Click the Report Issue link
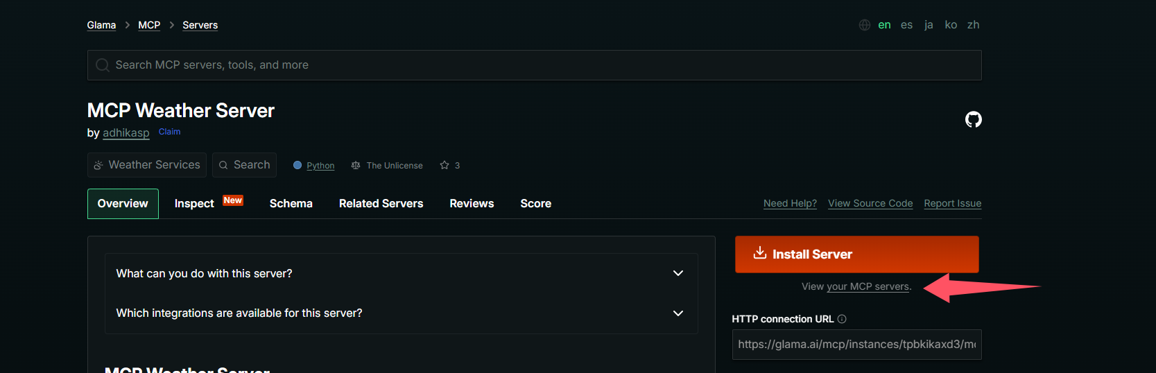The height and width of the screenshot is (373, 1156). pyautogui.click(x=952, y=203)
